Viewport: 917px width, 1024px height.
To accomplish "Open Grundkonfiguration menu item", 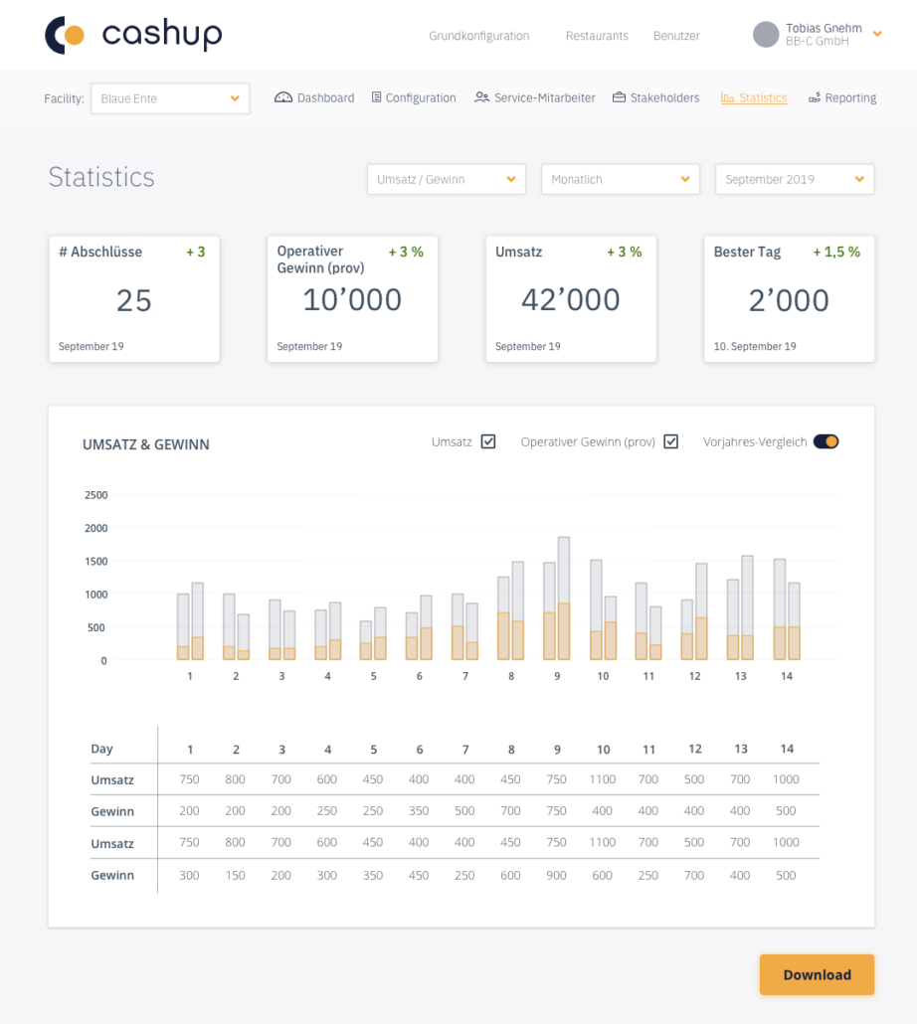I will (x=478, y=36).
